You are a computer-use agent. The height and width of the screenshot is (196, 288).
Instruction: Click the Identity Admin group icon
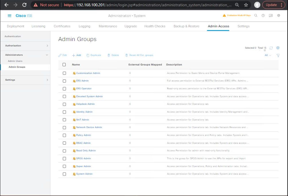(x=74, y=112)
